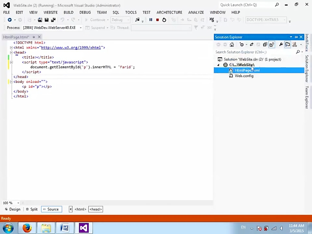Screen dimensions: 312x234
Task: Close the HtmlPage.html editor tab
Action: pyautogui.click(x=39, y=37)
